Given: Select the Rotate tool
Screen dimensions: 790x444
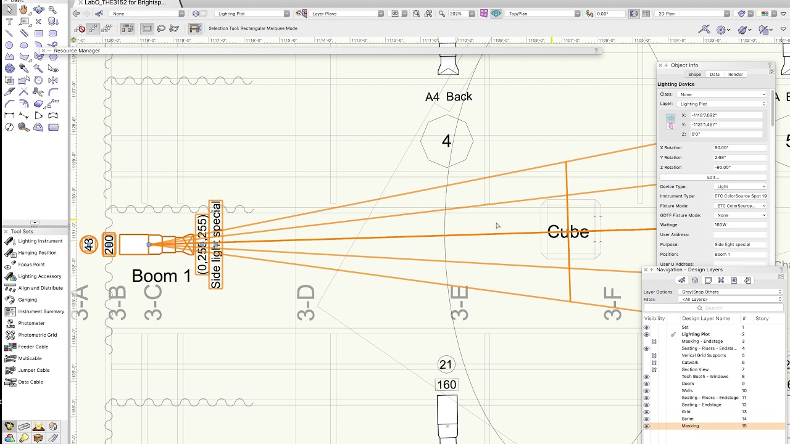Looking at the screenshot, I should [38, 80].
